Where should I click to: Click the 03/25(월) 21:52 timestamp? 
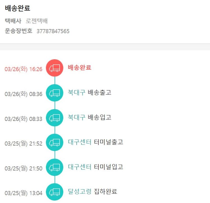pyautogui.click(x=24, y=144)
